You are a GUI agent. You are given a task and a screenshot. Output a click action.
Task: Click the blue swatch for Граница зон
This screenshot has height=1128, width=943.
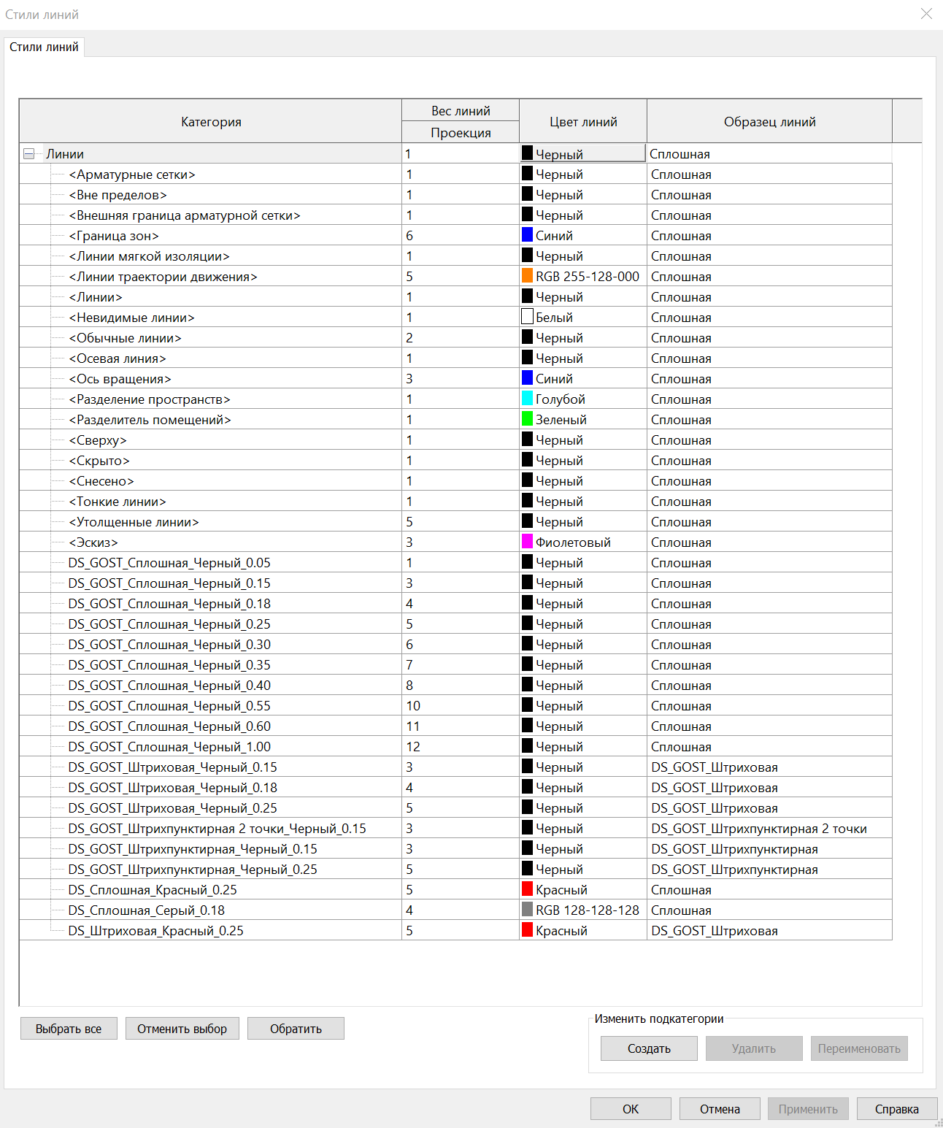527,235
